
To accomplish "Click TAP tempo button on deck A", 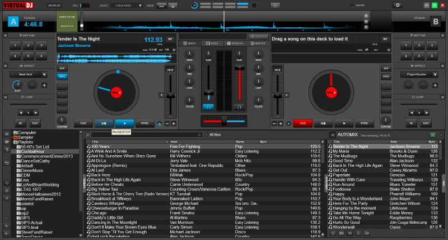I will pos(170,39).
